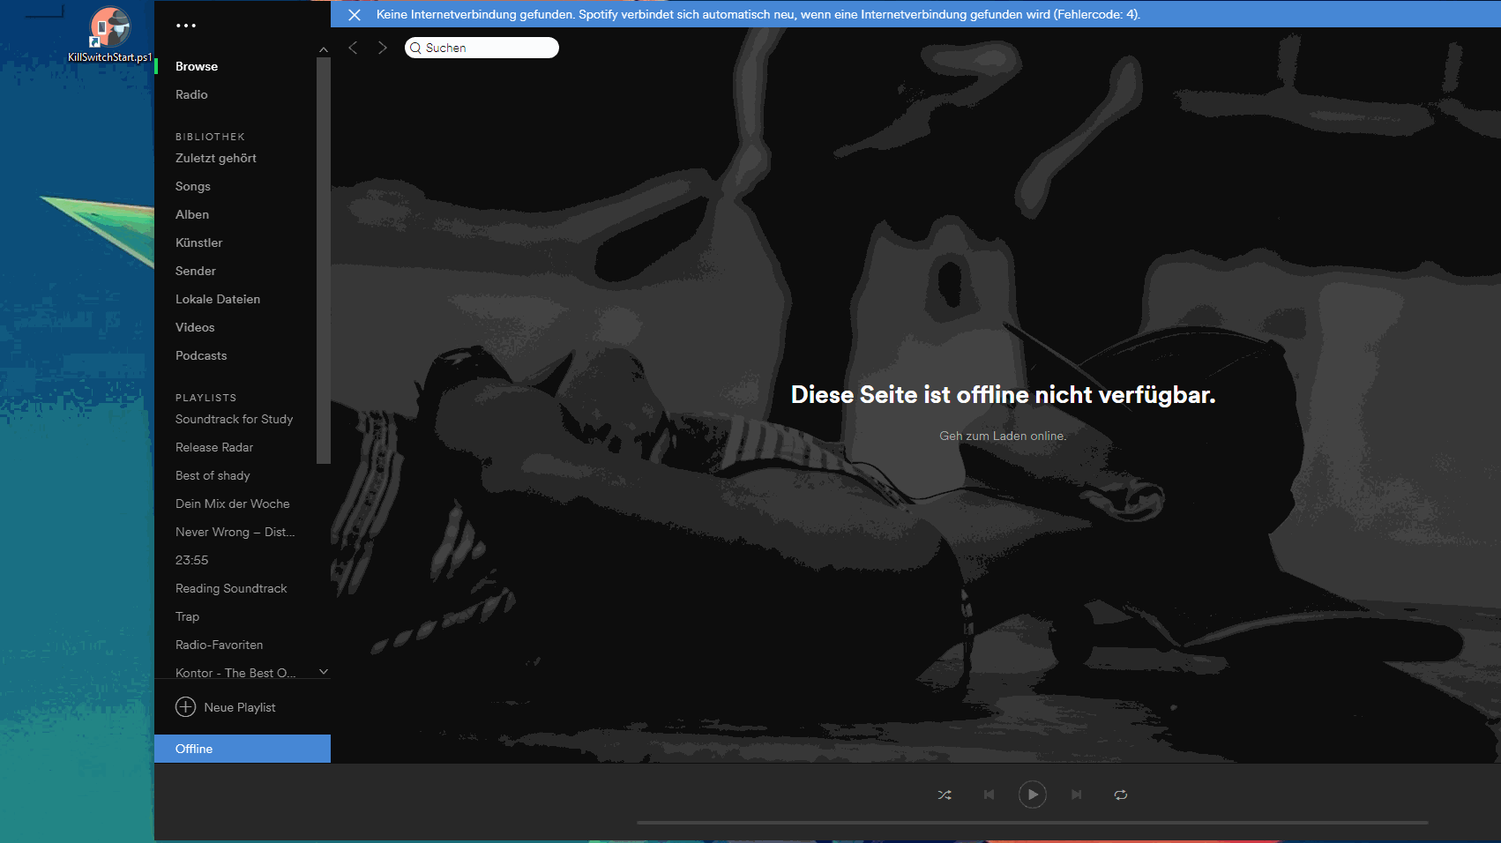
Task: Open Sender in the library
Action: pos(196,271)
